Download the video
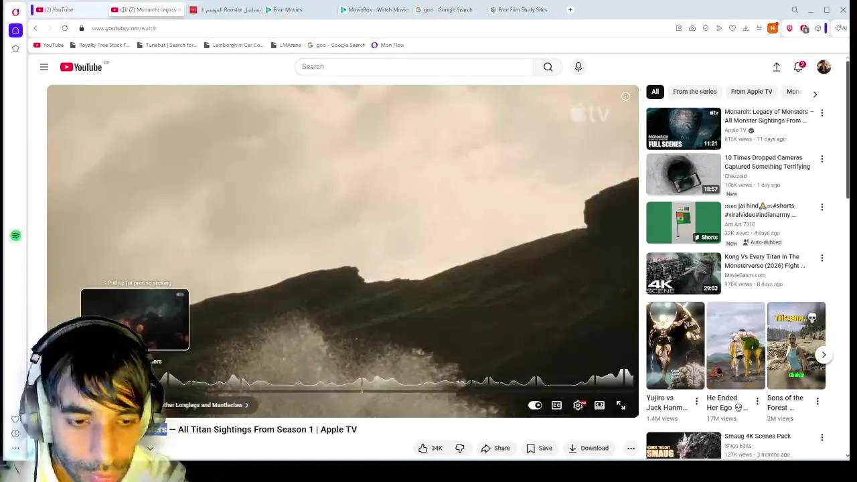This screenshot has width=857, height=482. point(589,449)
